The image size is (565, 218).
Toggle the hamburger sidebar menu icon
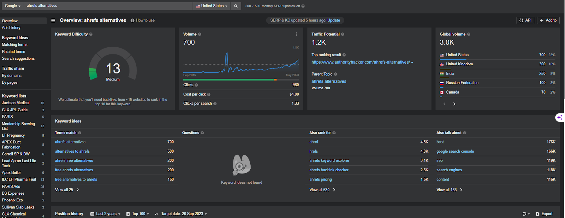click(53, 20)
